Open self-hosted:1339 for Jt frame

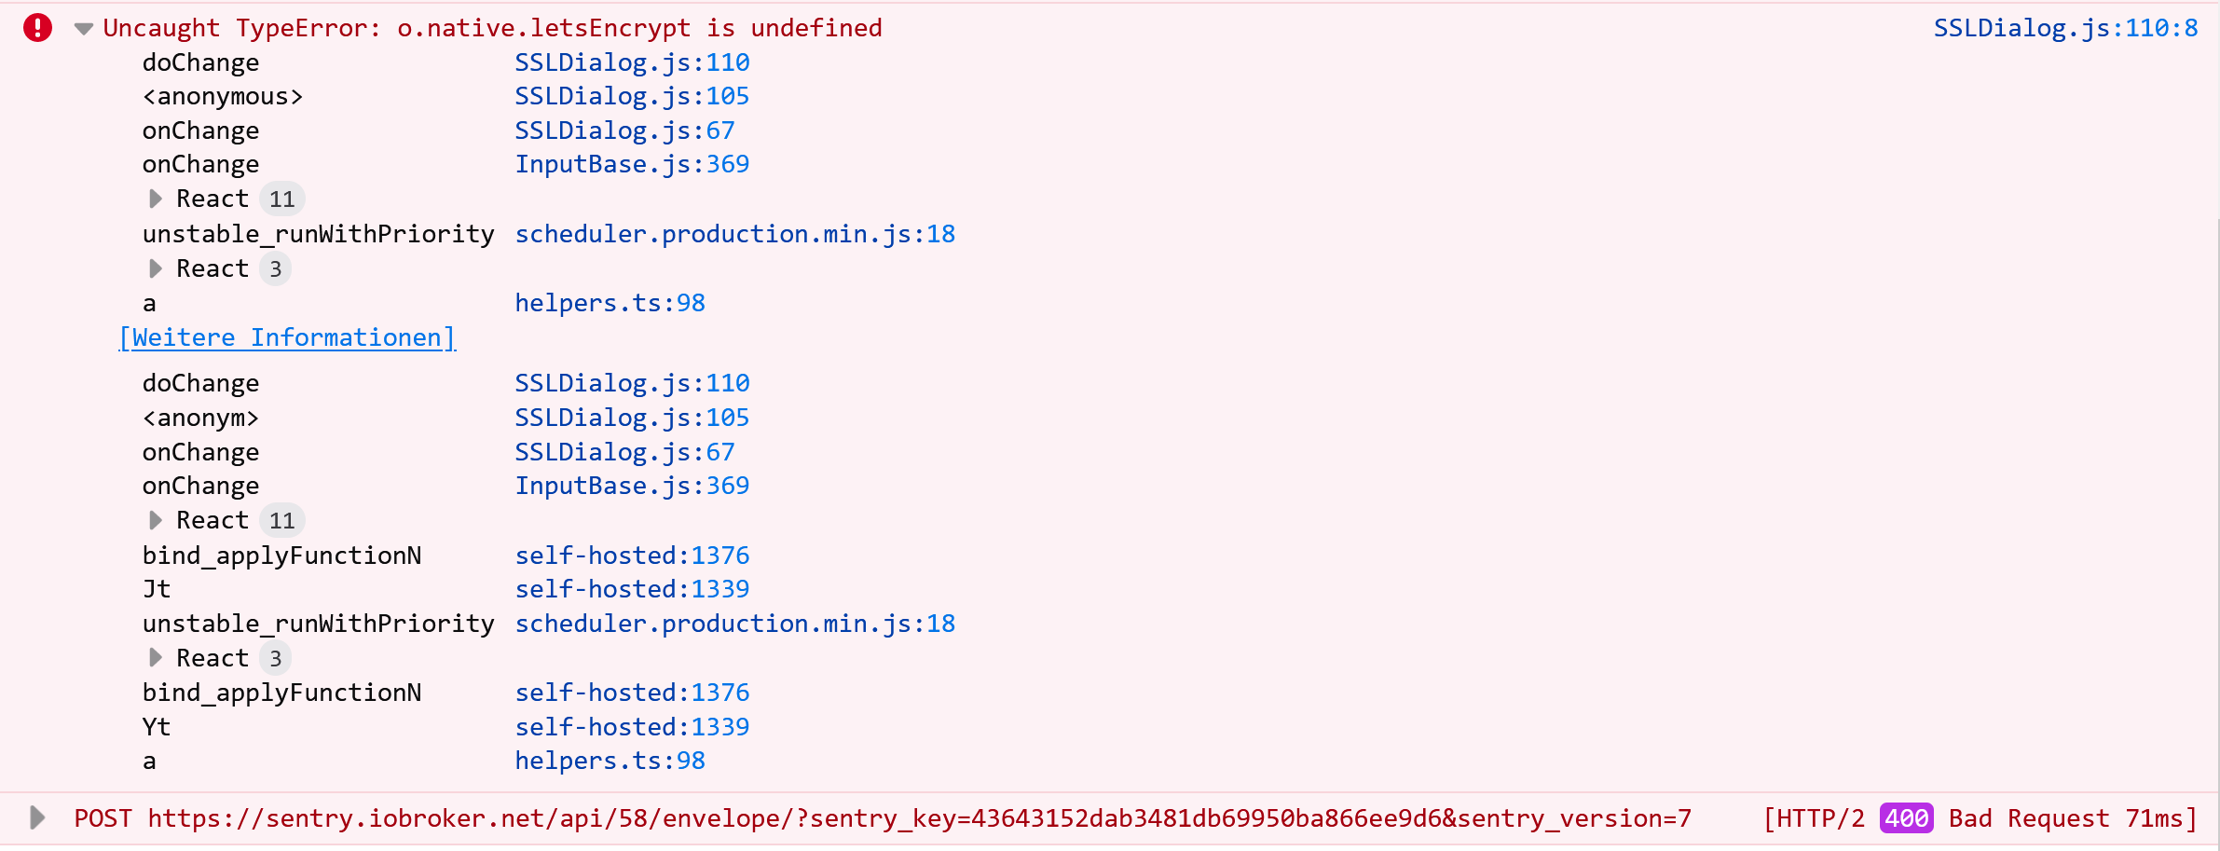point(633,588)
